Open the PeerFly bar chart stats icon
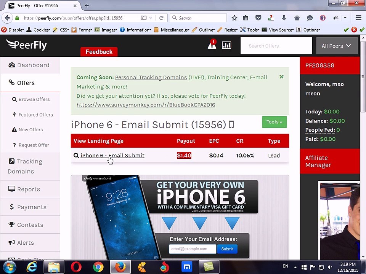This screenshot has height=274, width=366. [x=226, y=45]
